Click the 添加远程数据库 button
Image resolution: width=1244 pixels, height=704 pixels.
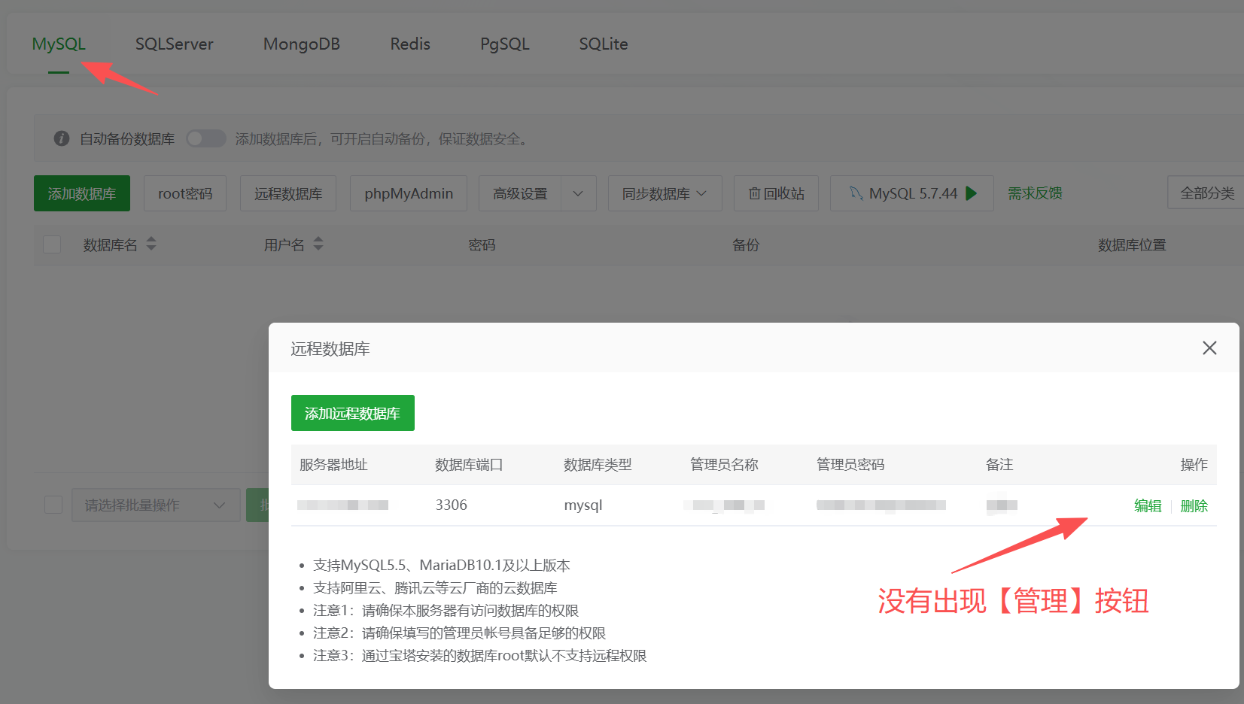click(x=353, y=413)
